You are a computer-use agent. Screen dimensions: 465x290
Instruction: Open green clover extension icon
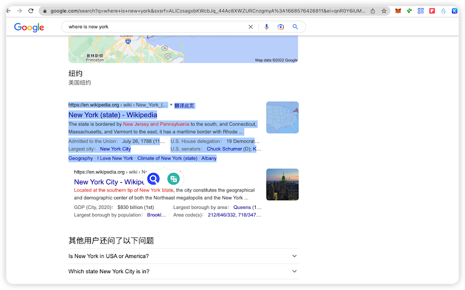[x=409, y=11]
